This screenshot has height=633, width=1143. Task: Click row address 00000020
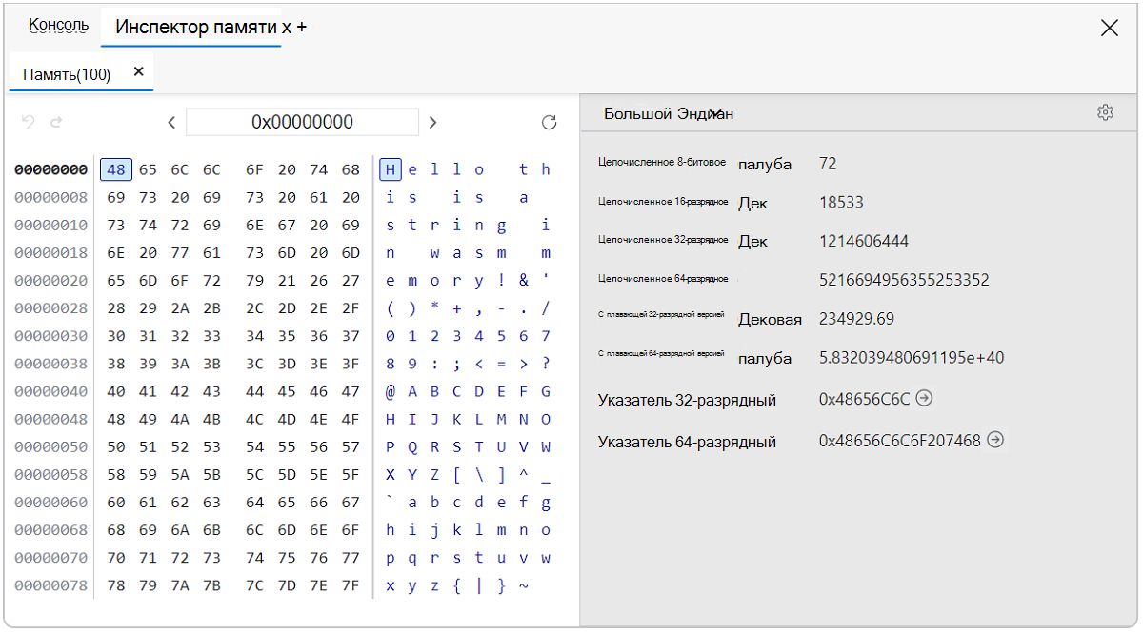tap(51, 281)
